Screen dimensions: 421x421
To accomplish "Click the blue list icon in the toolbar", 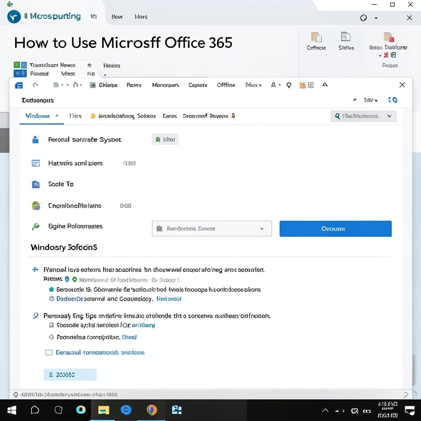I will point(19,86).
